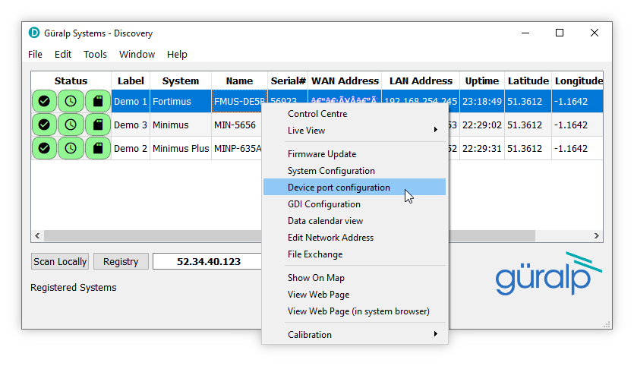Choose Show On Map menu entry
634x366 pixels.
click(x=355, y=278)
